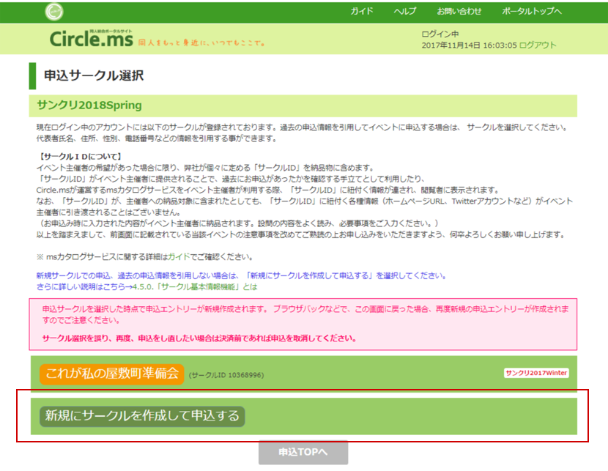Click the ログアウト link
The width and height of the screenshot is (608, 471).
[x=538, y=45]
